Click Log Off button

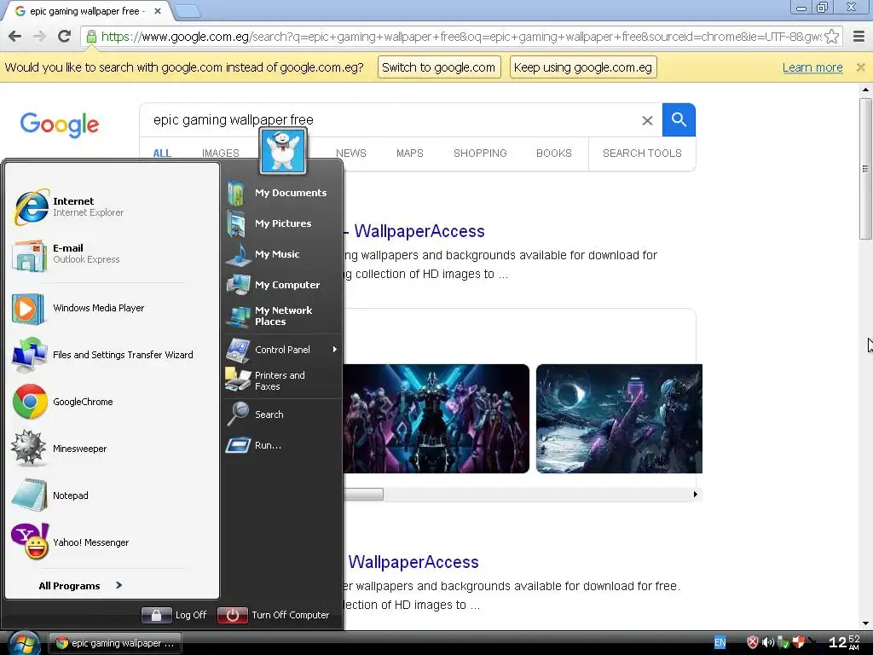pos(174,615)
